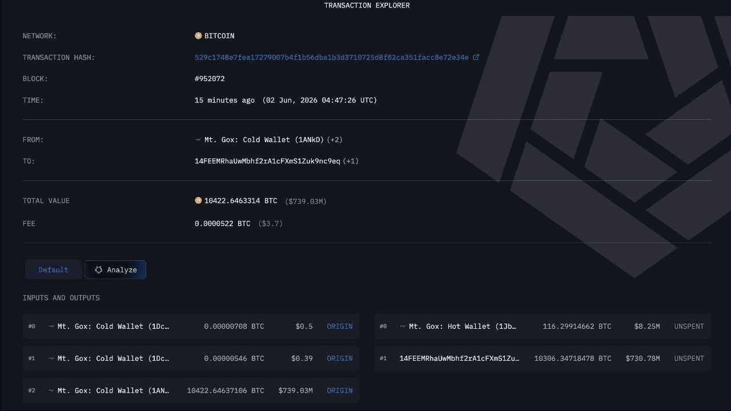Click fee amount 0.0000522 BTC
This screenshot has height=411, width=731.
223,224
